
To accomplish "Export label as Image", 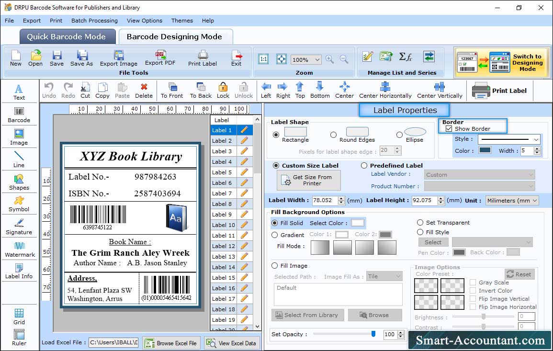I will coord(119,58).
